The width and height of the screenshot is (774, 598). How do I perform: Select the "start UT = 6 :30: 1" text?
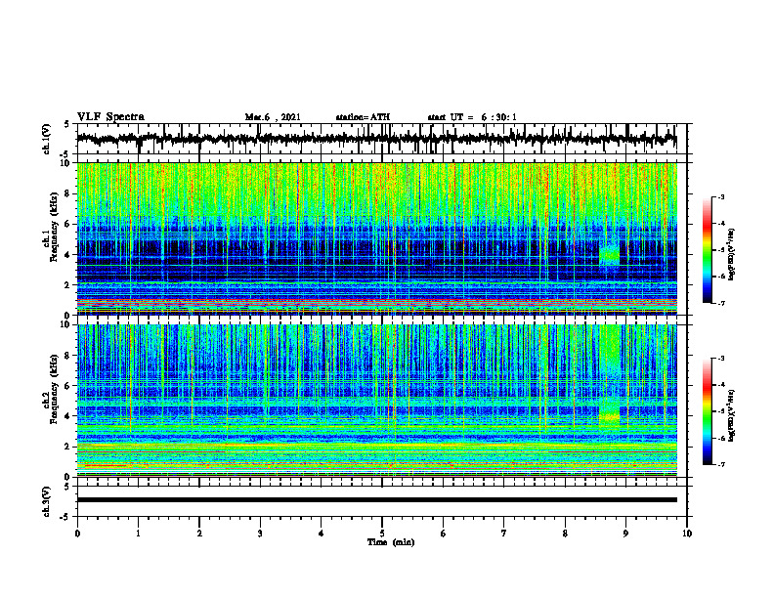tap(472, 117)
